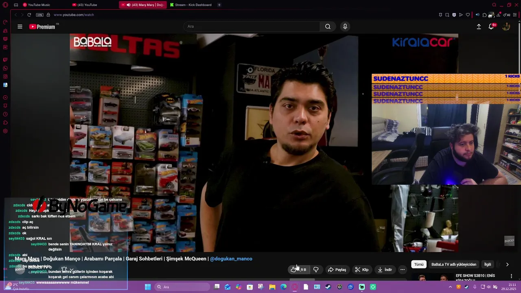
Task: Open a new browser tab with plus
Action: tap(219, 5)
